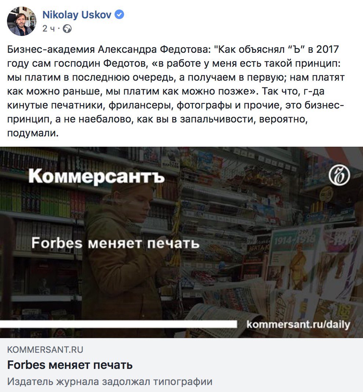363x392 pixels.
Task: Open the post's "2 ч" timestamp
Action: 48,29
